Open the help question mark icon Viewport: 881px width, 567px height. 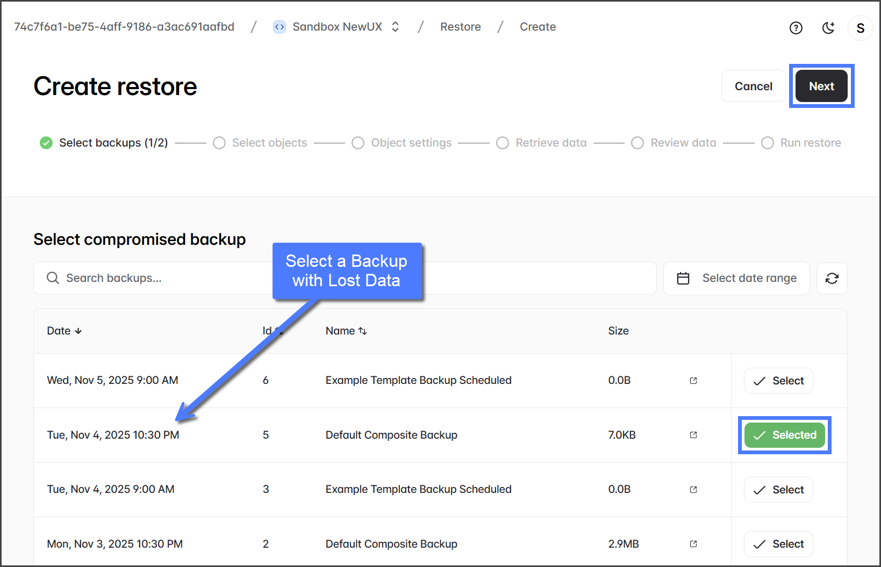796,28
